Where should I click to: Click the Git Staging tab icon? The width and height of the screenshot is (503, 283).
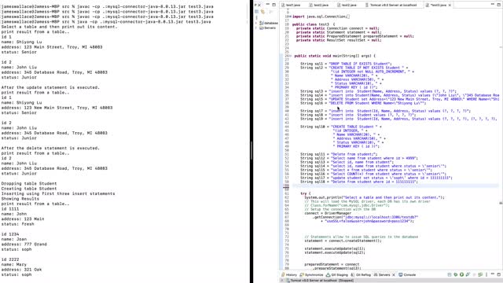coord(328,275)
